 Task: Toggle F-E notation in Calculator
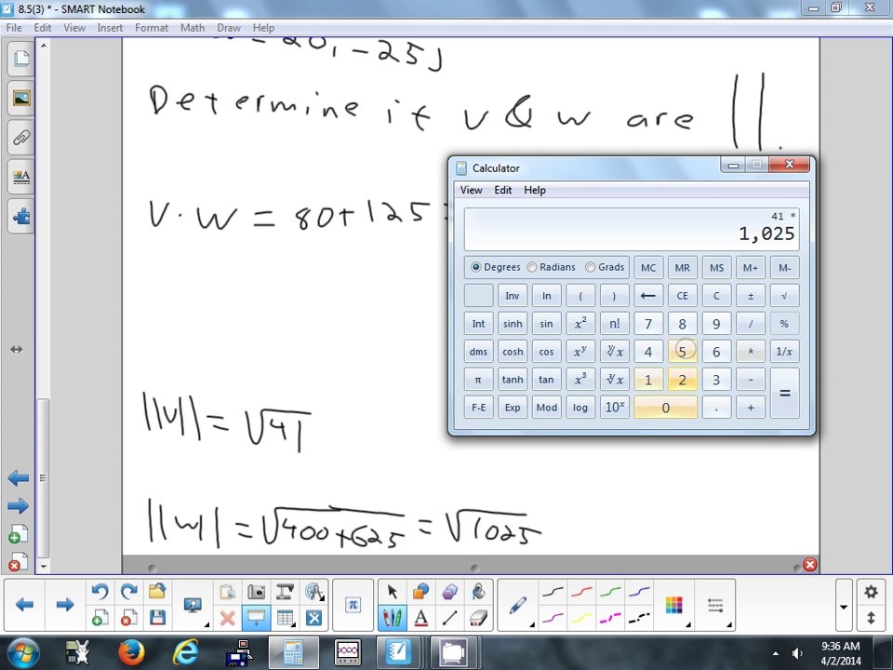(x=478, y=408)
